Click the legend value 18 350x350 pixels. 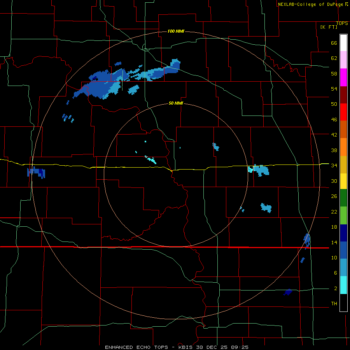[334, 227]
